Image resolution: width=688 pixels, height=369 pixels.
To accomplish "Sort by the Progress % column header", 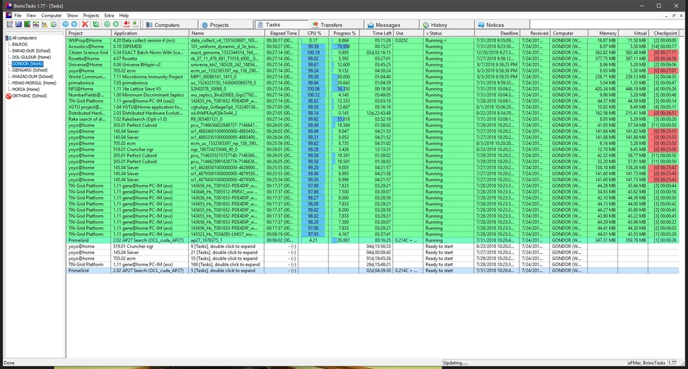I will coord(344,34).
